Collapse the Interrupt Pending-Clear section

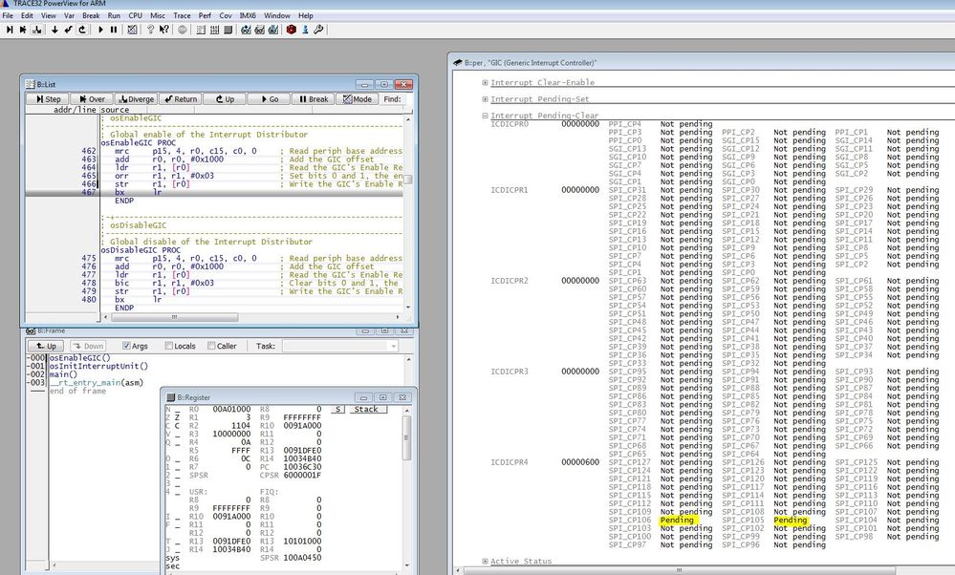pos(485,115)
